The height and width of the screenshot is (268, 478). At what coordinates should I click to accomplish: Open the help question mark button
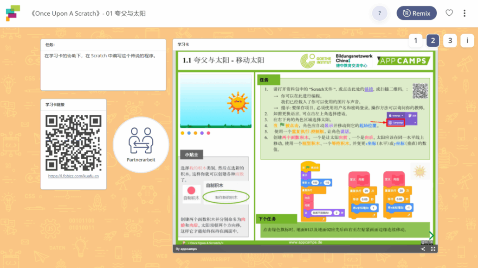[380, 13]
